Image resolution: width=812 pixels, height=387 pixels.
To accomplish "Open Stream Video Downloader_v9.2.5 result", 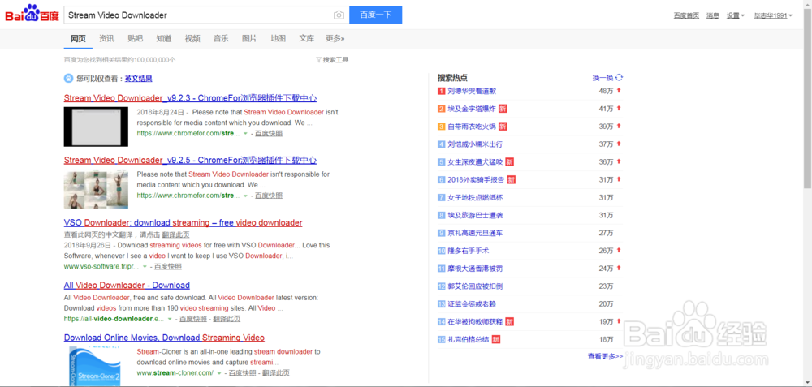I will click(x=190, y=161).
